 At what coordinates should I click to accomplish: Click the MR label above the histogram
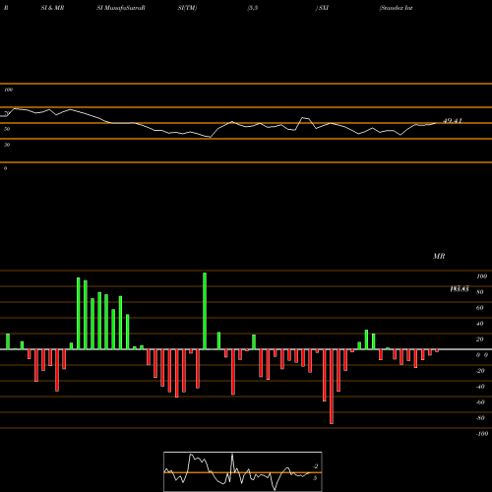tap(439, 256)
